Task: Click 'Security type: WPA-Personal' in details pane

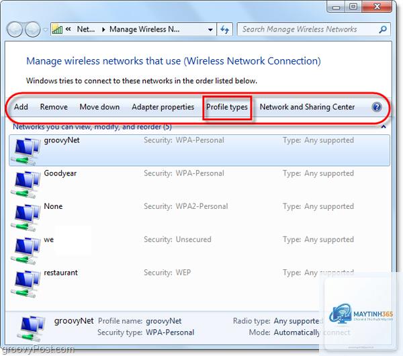Action: coord(146,332)
